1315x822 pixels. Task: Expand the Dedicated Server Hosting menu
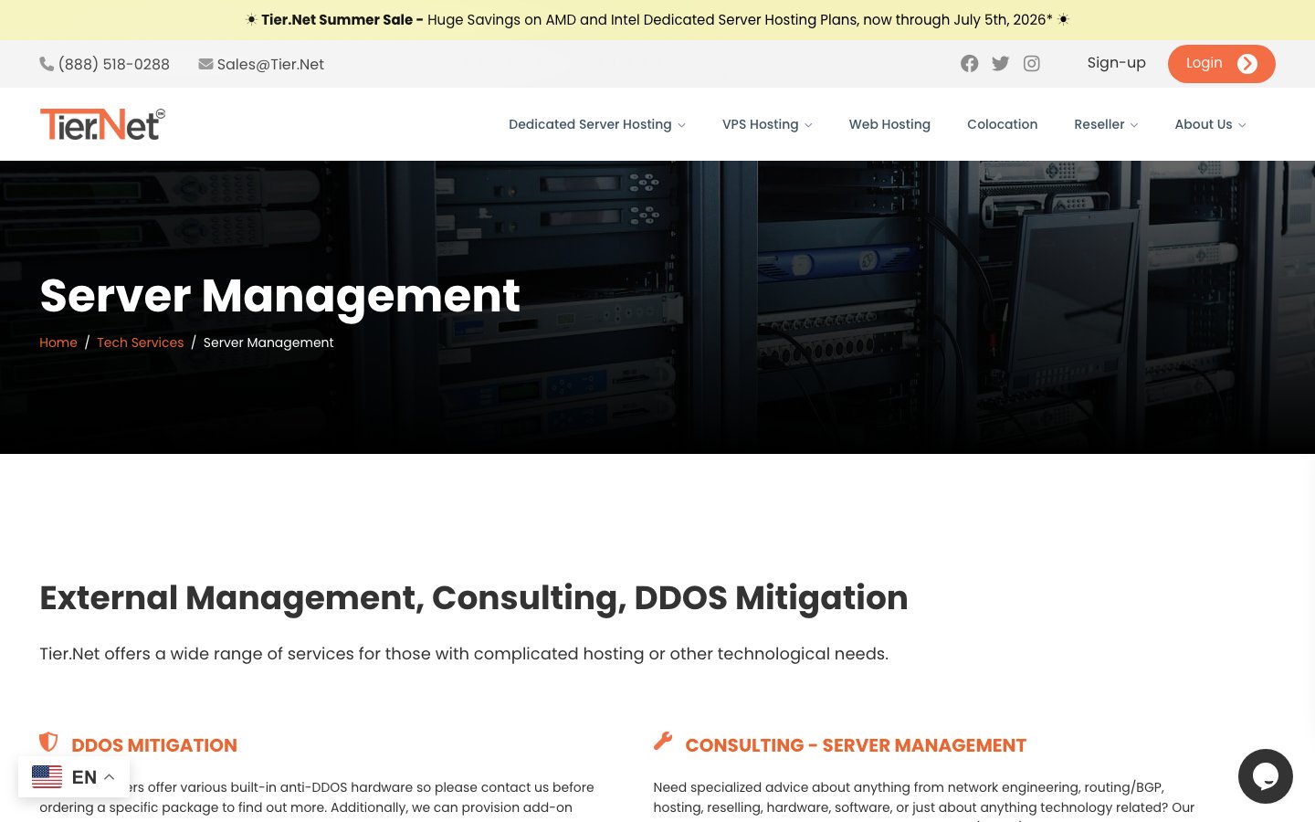coord(597,124)
